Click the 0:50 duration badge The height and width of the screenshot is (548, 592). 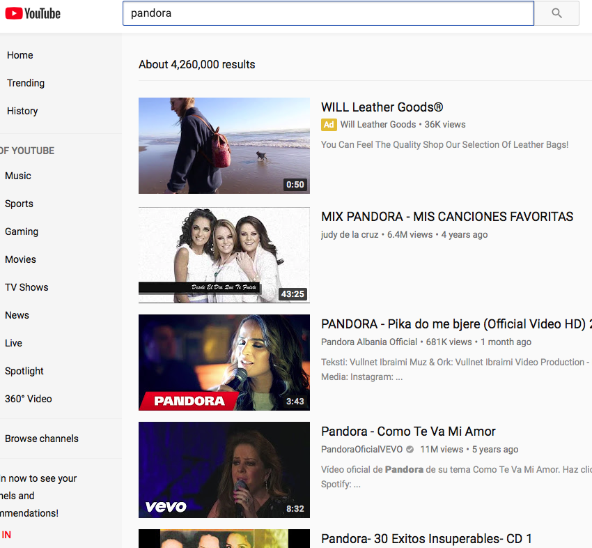(x=295, y=185)
